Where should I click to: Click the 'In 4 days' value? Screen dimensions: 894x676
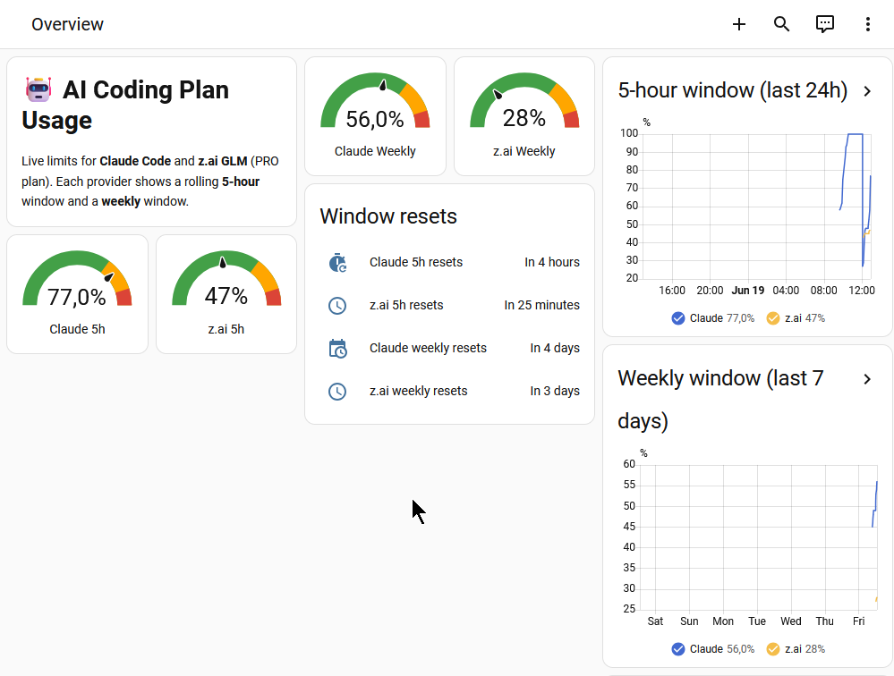(555, 348)
